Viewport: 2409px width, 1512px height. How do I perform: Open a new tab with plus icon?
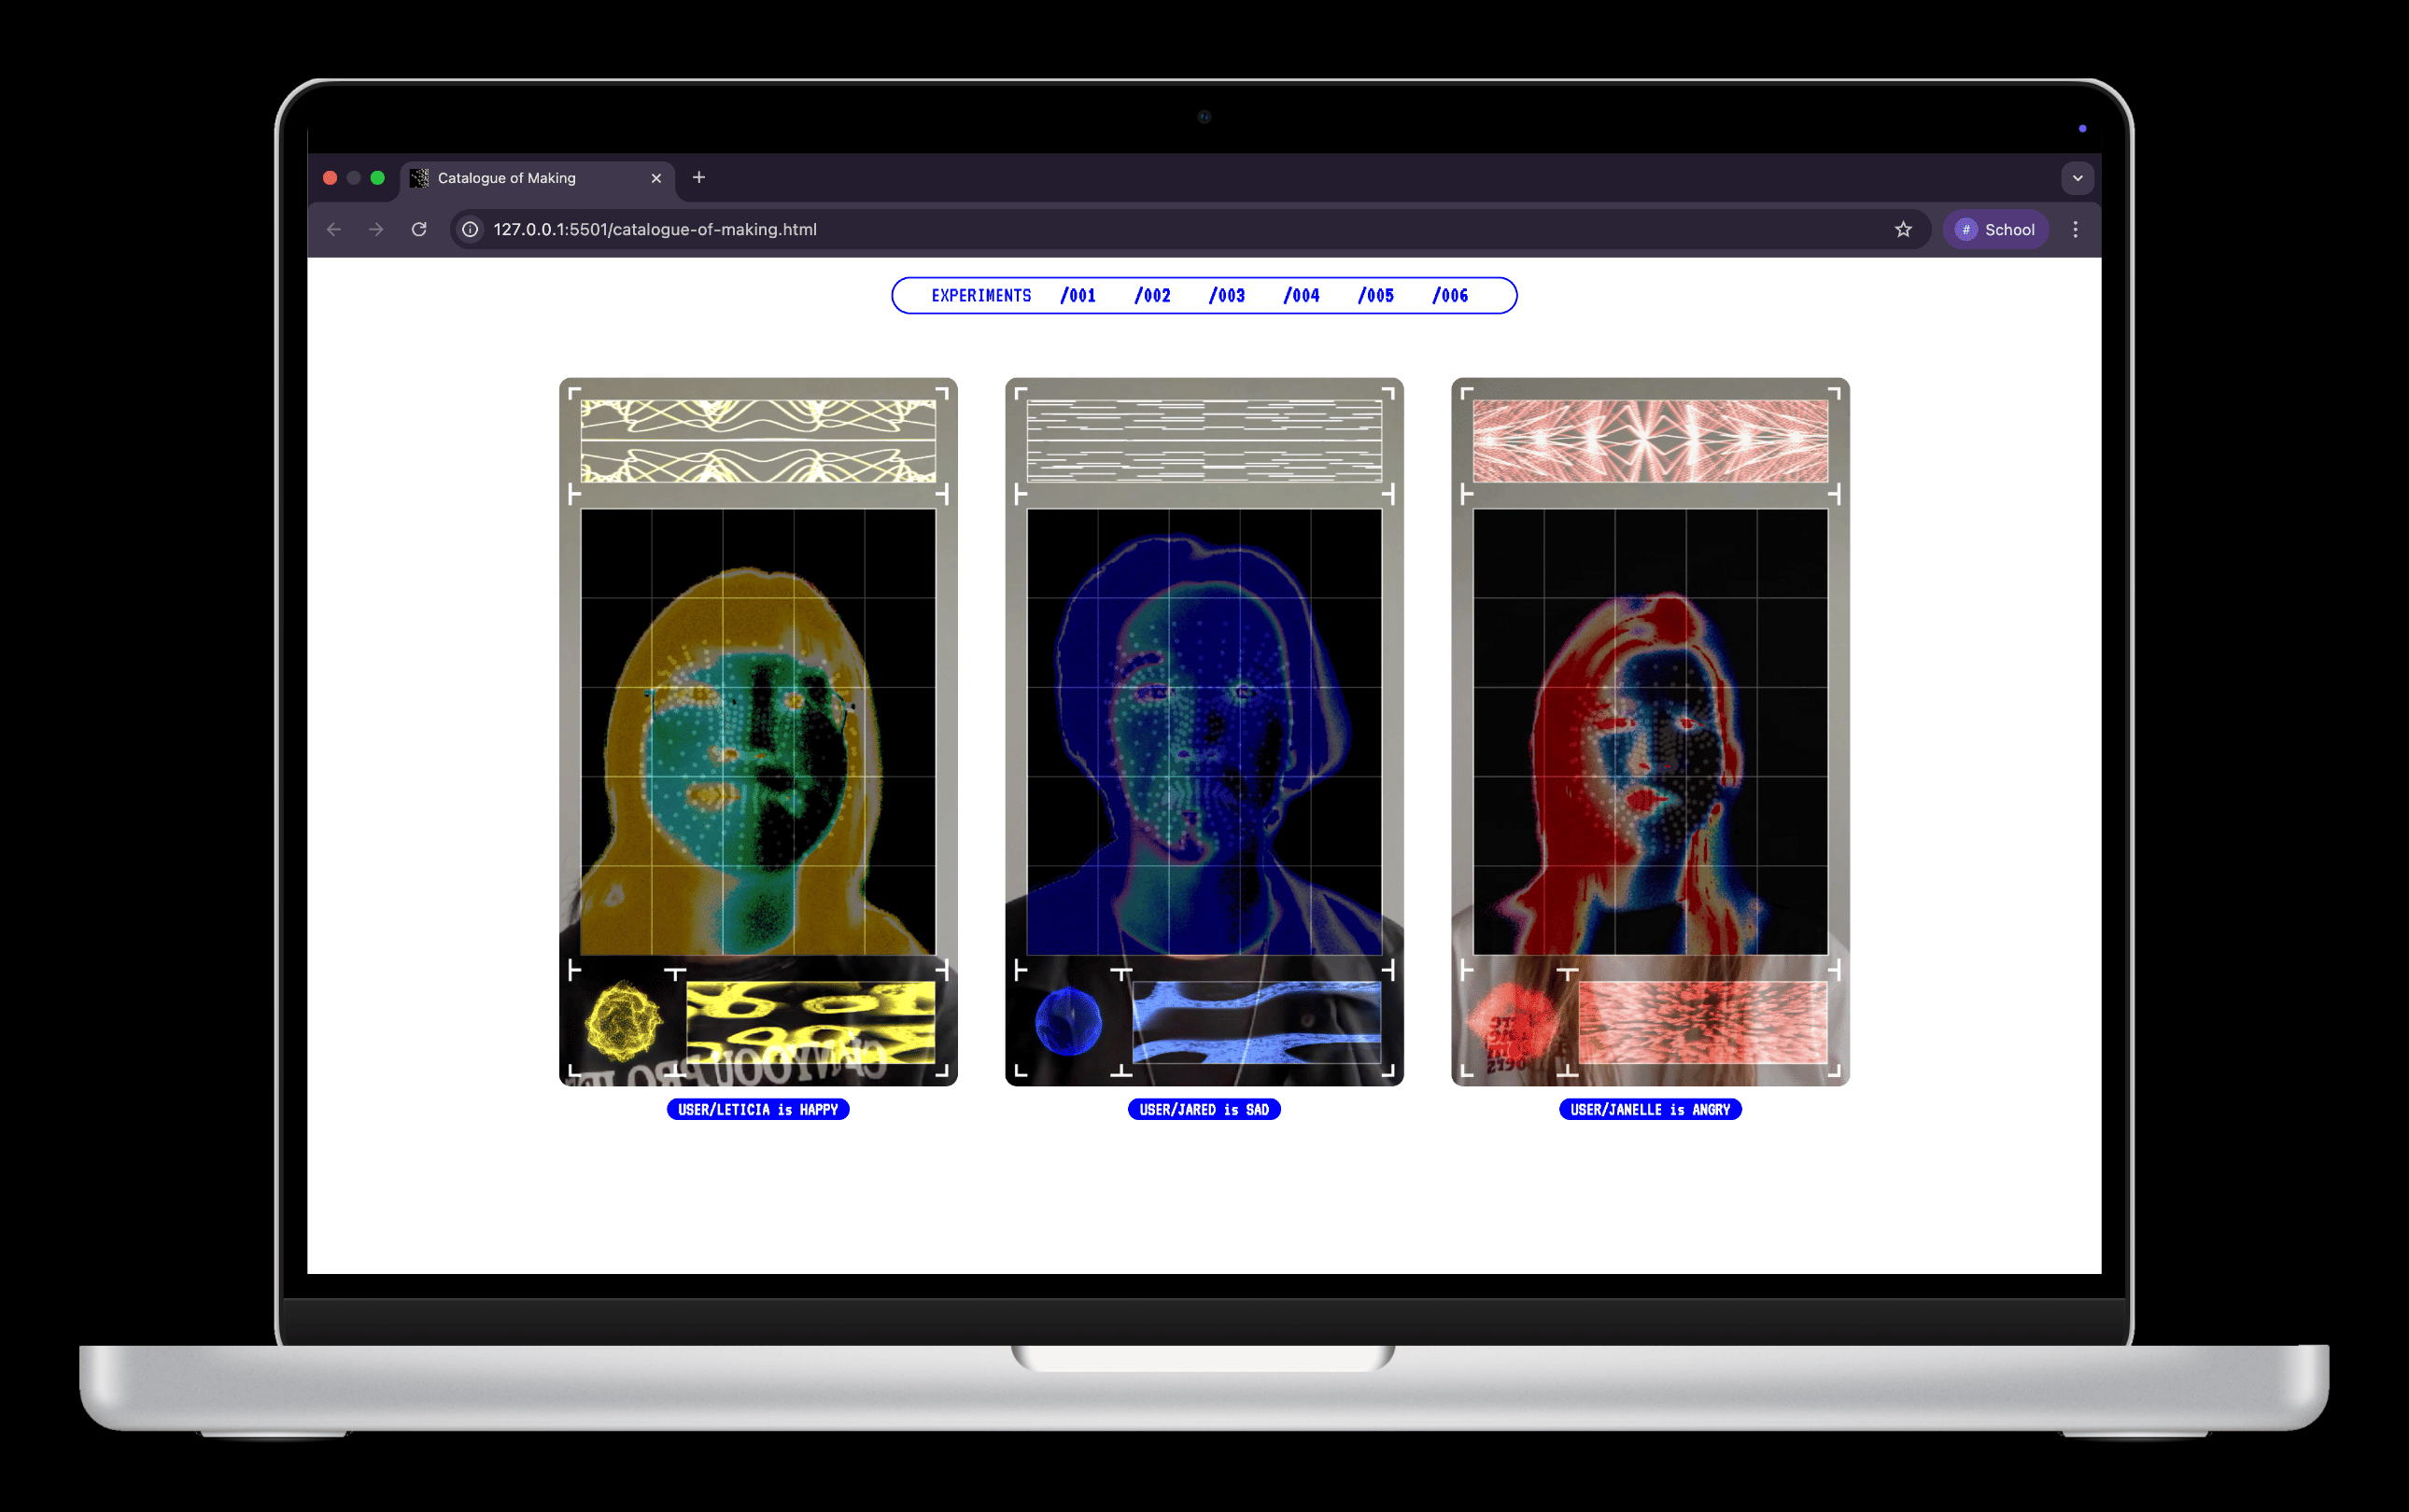coord(698,177)
